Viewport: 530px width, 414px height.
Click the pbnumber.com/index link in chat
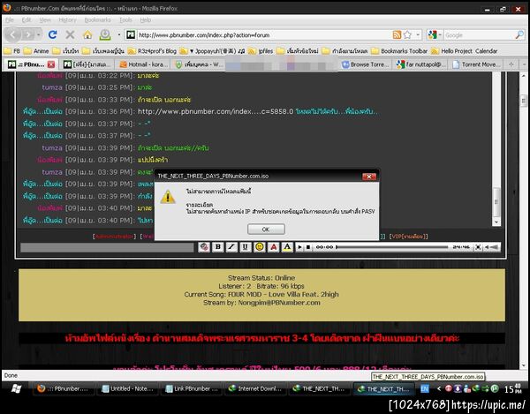point(216,111)
